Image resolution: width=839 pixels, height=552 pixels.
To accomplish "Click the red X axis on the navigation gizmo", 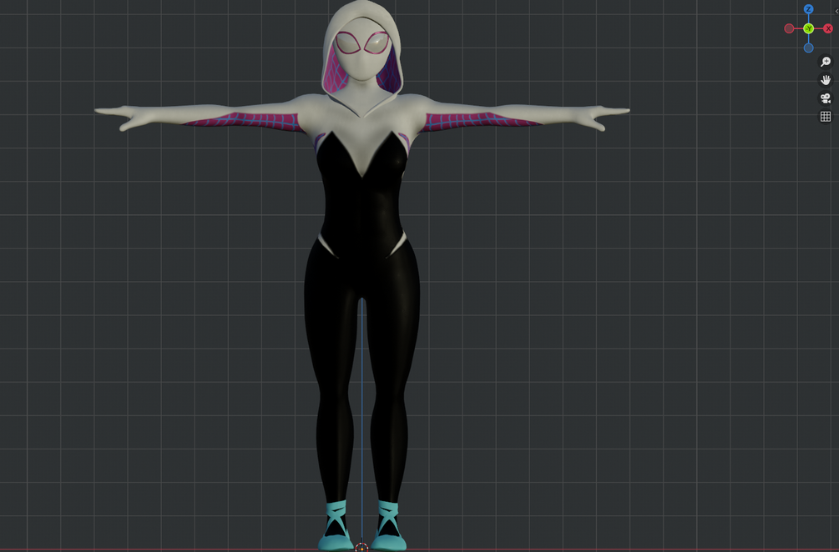I will [828, 28].
